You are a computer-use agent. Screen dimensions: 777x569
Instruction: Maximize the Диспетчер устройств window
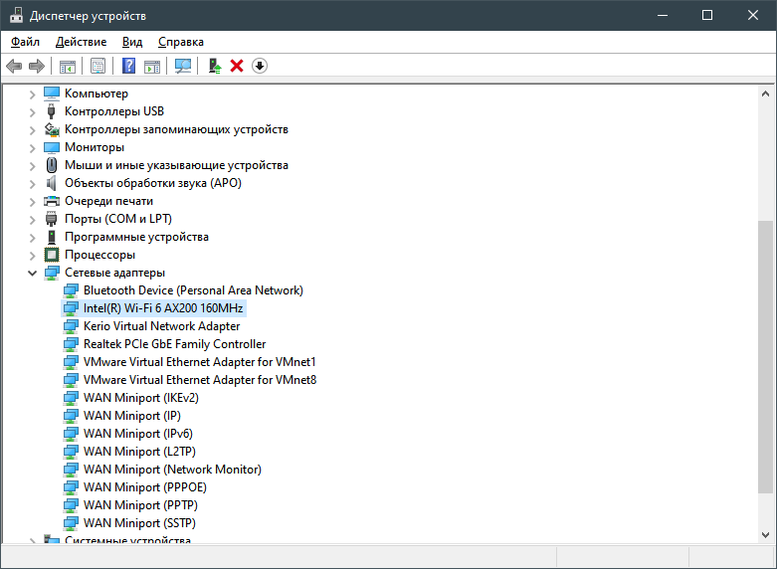click(x=707, y=15)
